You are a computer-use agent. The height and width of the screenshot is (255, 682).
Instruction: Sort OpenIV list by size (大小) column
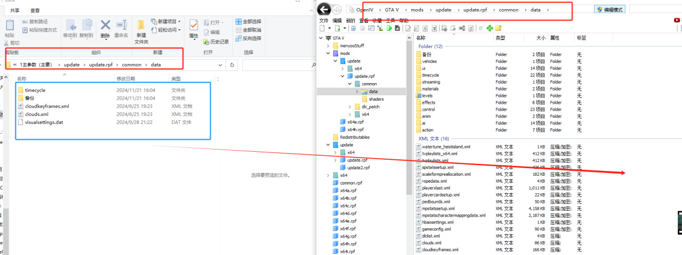tap(541, 38)
